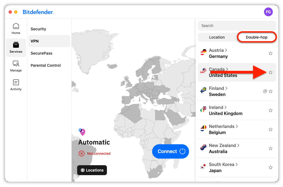Screen dimensions: 283x187
Task: Open the Locations button on map
Action: [92, 170]
